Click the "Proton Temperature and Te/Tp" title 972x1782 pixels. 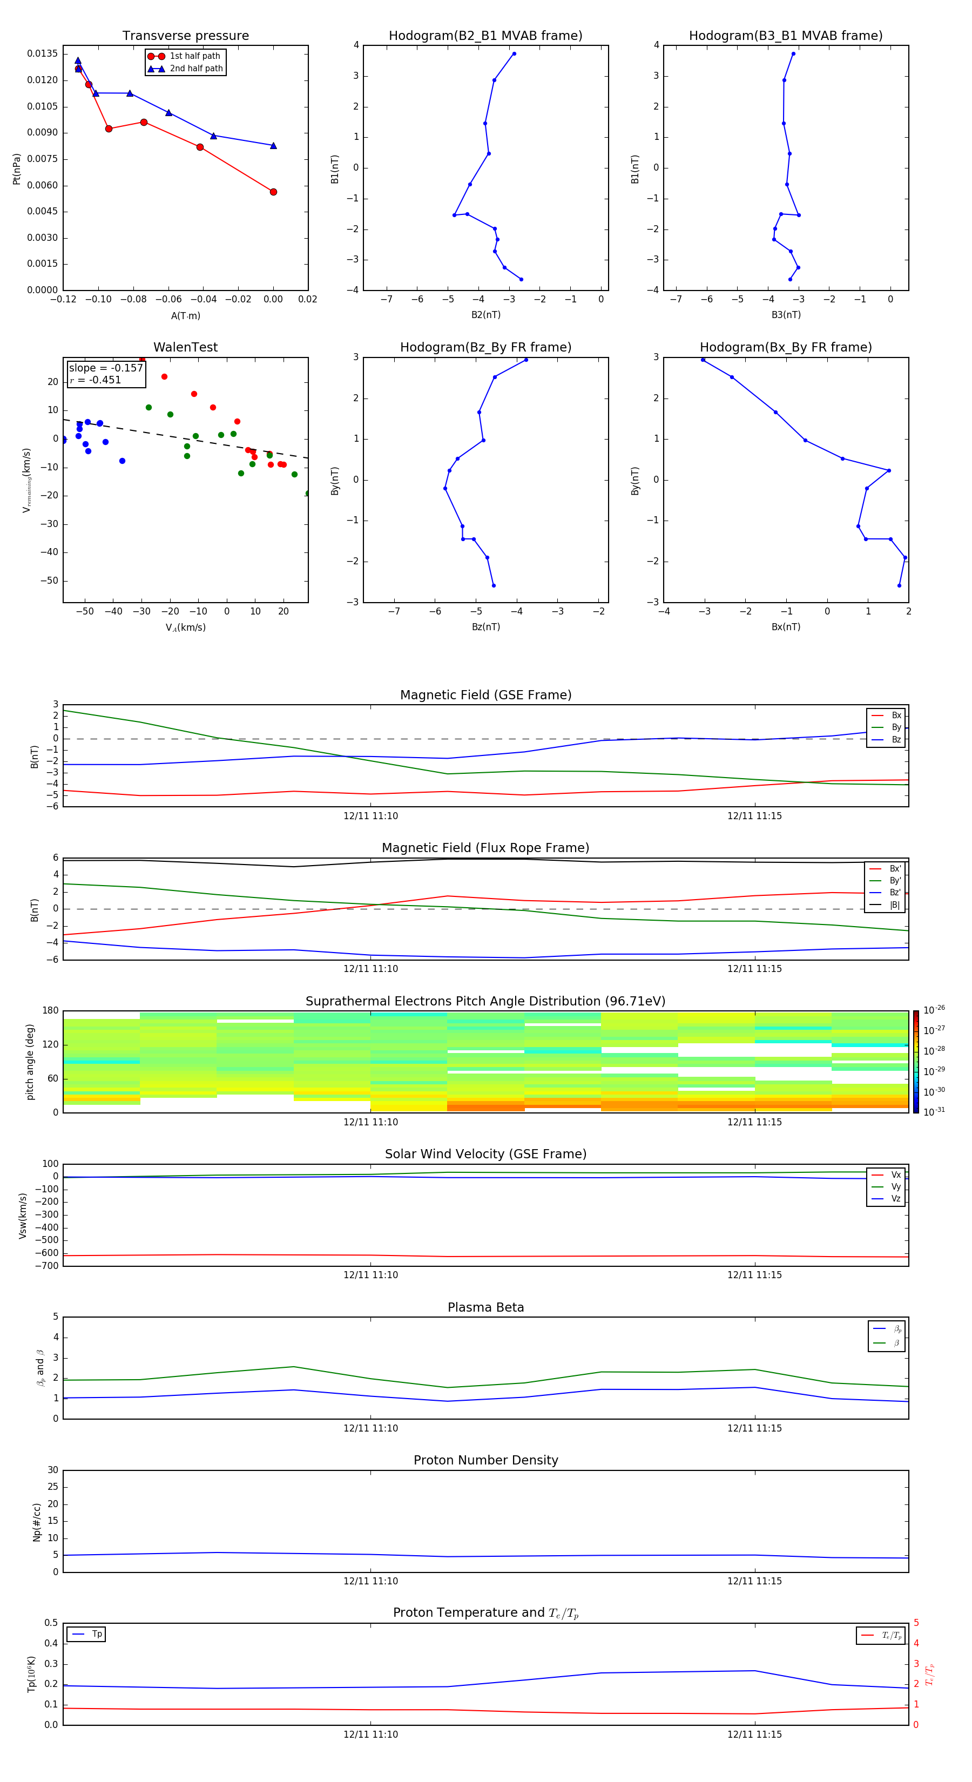pyautogui.click(x=485, y=1613)
